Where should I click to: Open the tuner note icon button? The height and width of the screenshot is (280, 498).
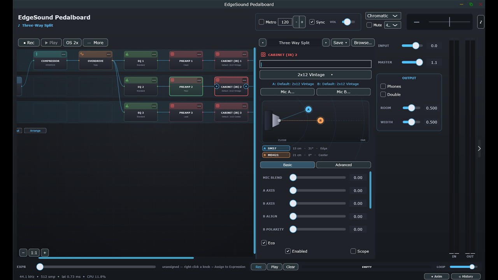pos(481,22)
